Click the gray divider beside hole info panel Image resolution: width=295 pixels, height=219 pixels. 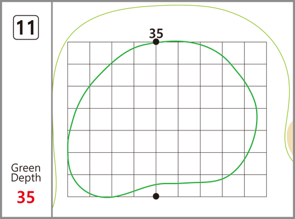click(52, 109)
